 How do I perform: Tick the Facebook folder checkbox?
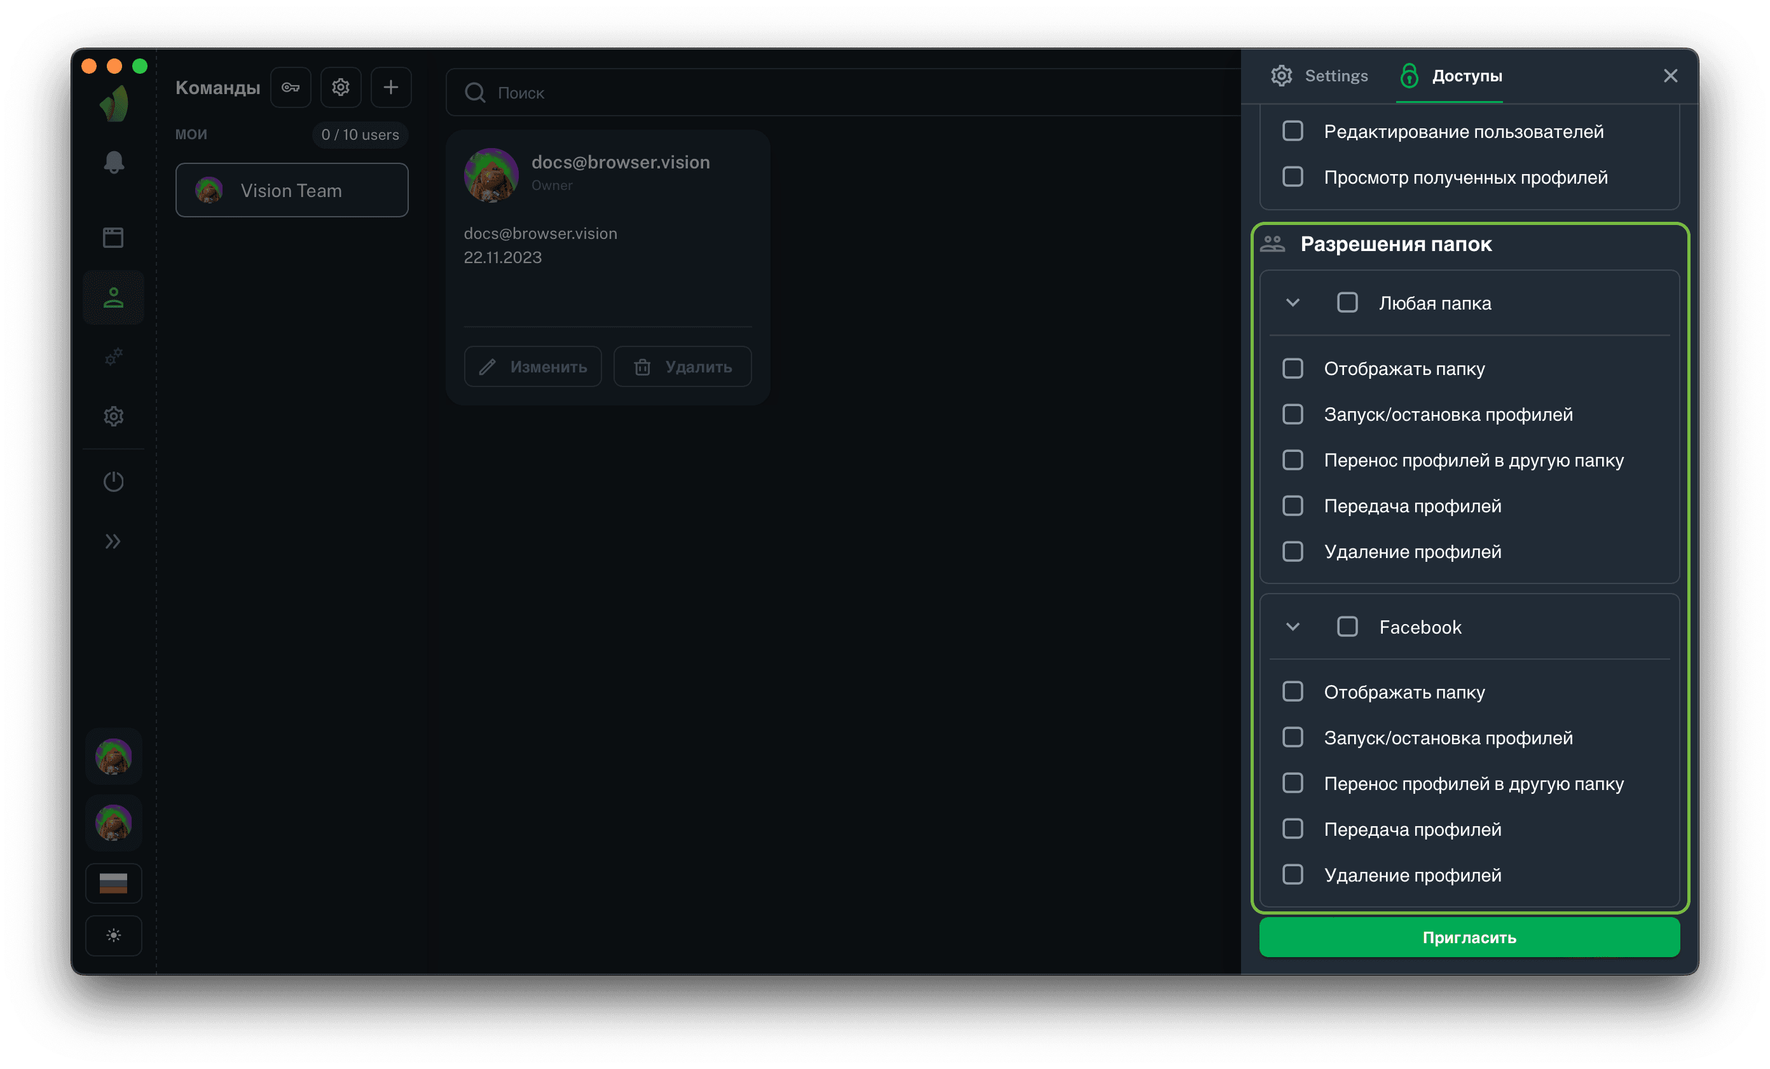(x=1347, y=627)
